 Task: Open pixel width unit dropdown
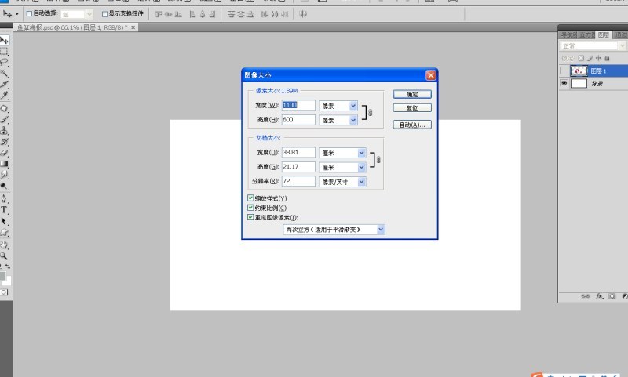[x=353, y=106]
